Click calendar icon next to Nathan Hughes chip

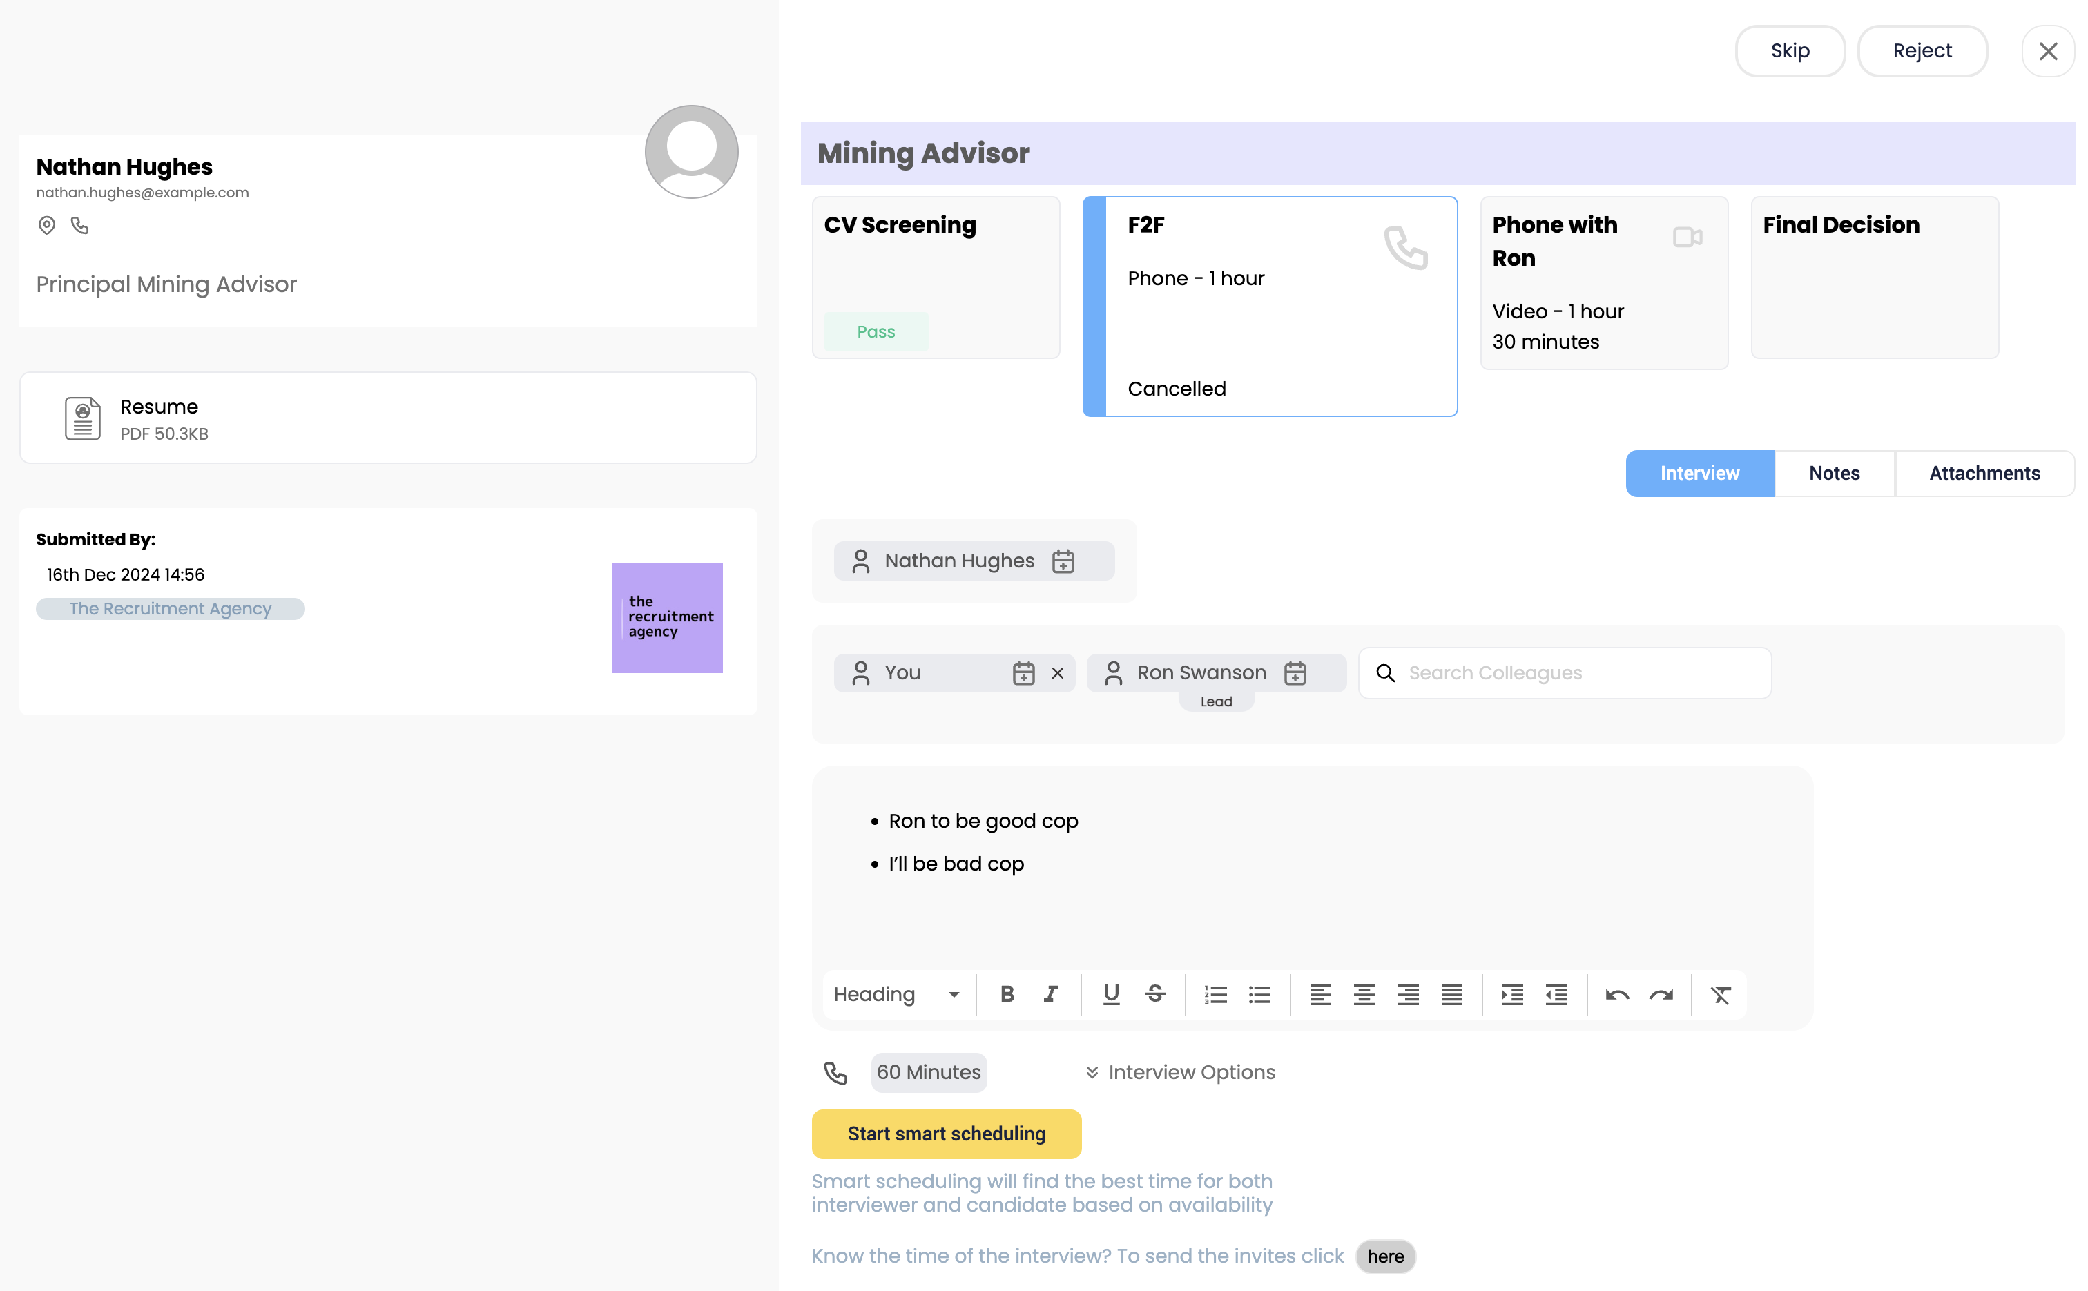click(x=1063, y=561)
